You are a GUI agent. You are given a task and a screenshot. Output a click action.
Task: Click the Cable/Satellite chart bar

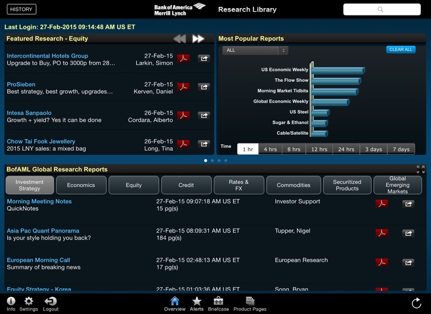[x=320, y=134]
